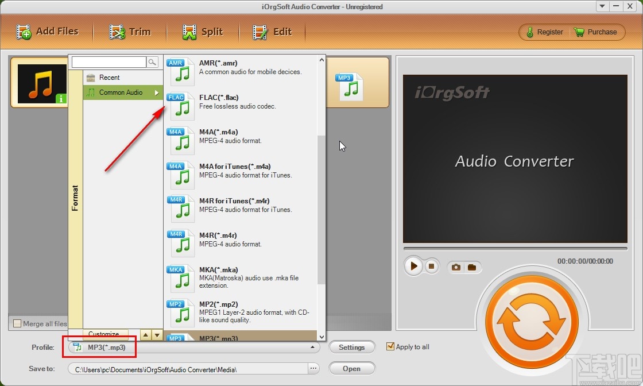The image size is (643, 386).
Task: Open the Trim tool
Action: 131,32
